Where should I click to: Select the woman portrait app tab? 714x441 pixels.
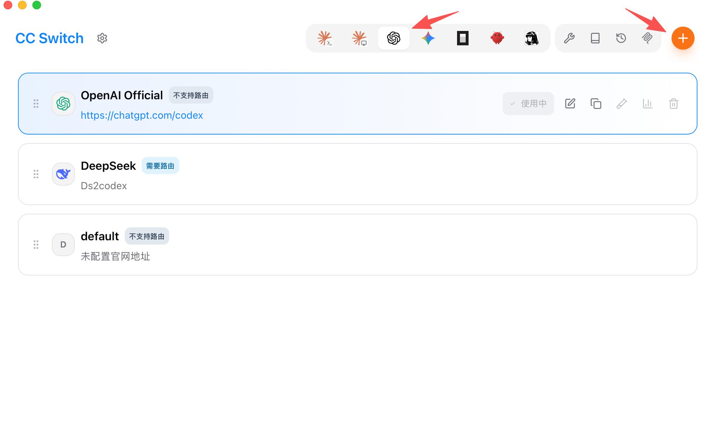coord(532,38)
